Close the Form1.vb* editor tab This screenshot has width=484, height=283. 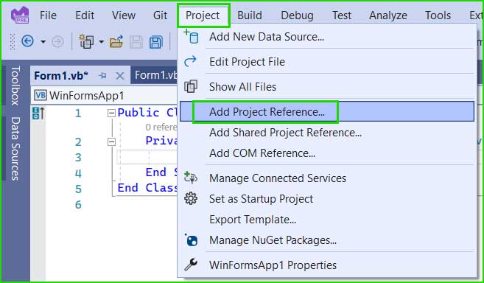(x=120, y=76)
